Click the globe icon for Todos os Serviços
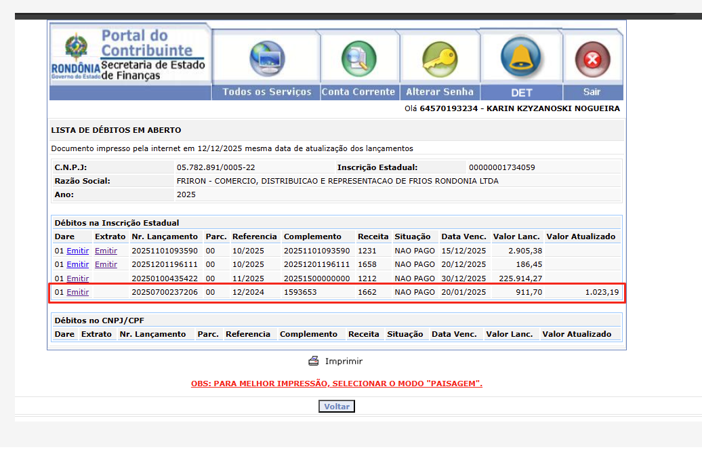702x454 pixels. point(267,58)
